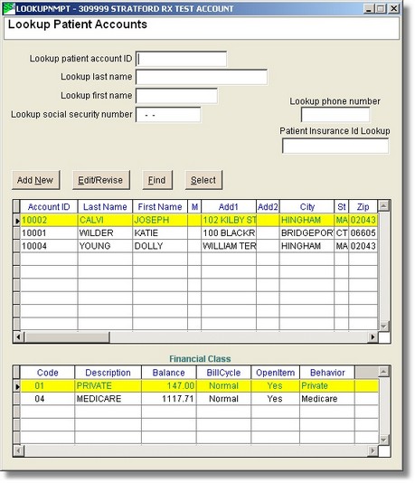Click Financial Class grid scroll up arrow
The height and width of the screenshot is (483, 415).
coord(383,372)
